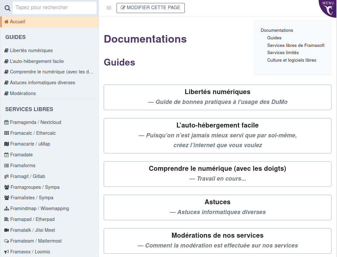Open the Astuces guide card
This screenshot has height=257, width=337.
(218, 208)
